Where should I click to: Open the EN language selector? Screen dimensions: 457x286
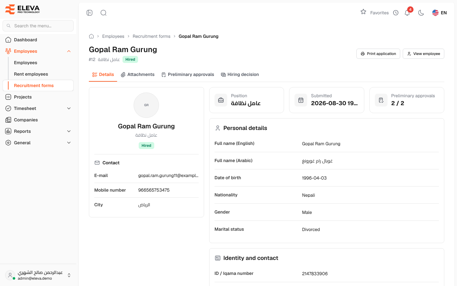click(x=440, y=13)
